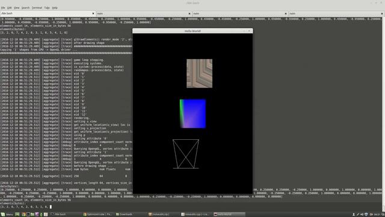Click the 'game loop stepping.' log line
Image resolution: width=385 pixels, height=217 pixels.
(x=89, y=60)
